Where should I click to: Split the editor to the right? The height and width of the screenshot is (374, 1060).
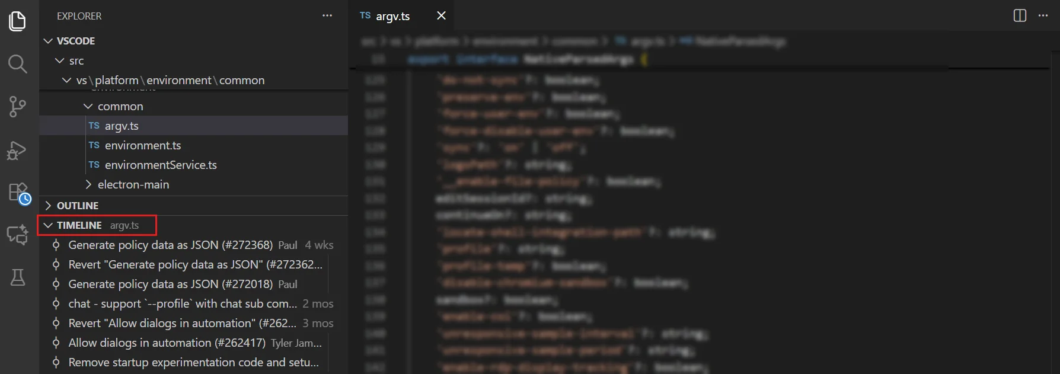[x=1020, y=15]
